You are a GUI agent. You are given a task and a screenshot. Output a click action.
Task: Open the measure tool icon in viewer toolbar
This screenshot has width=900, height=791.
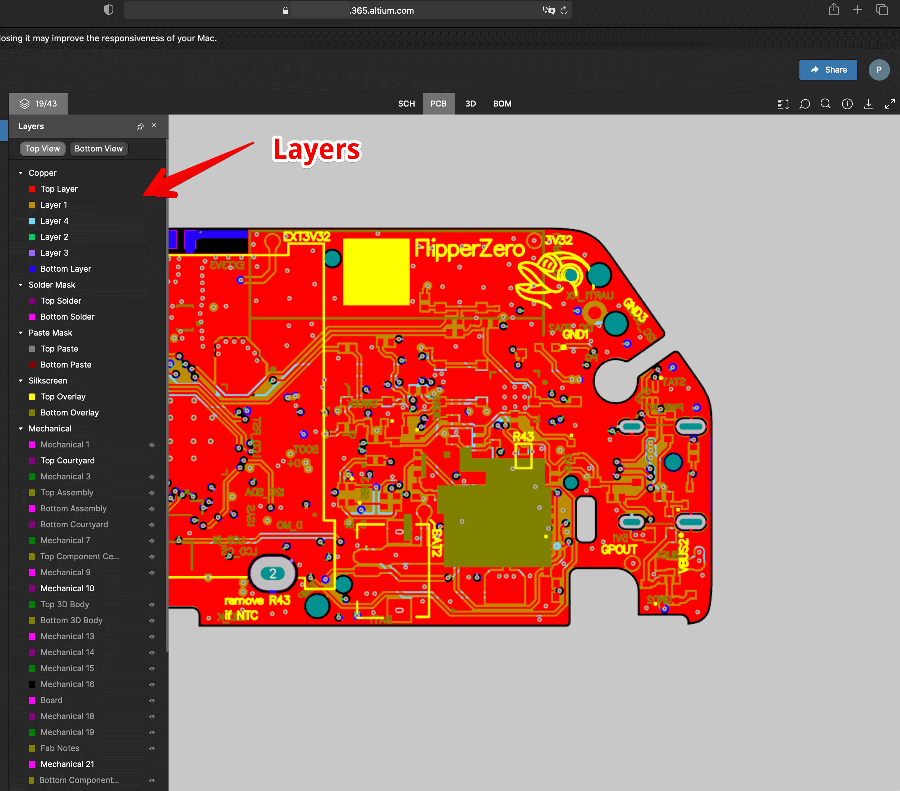[783, 104]
